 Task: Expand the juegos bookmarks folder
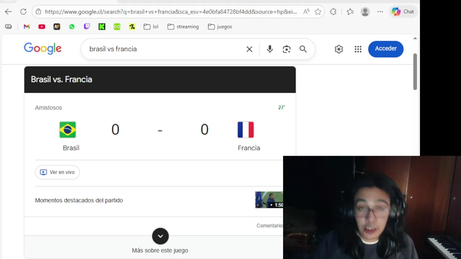[220, 27]
